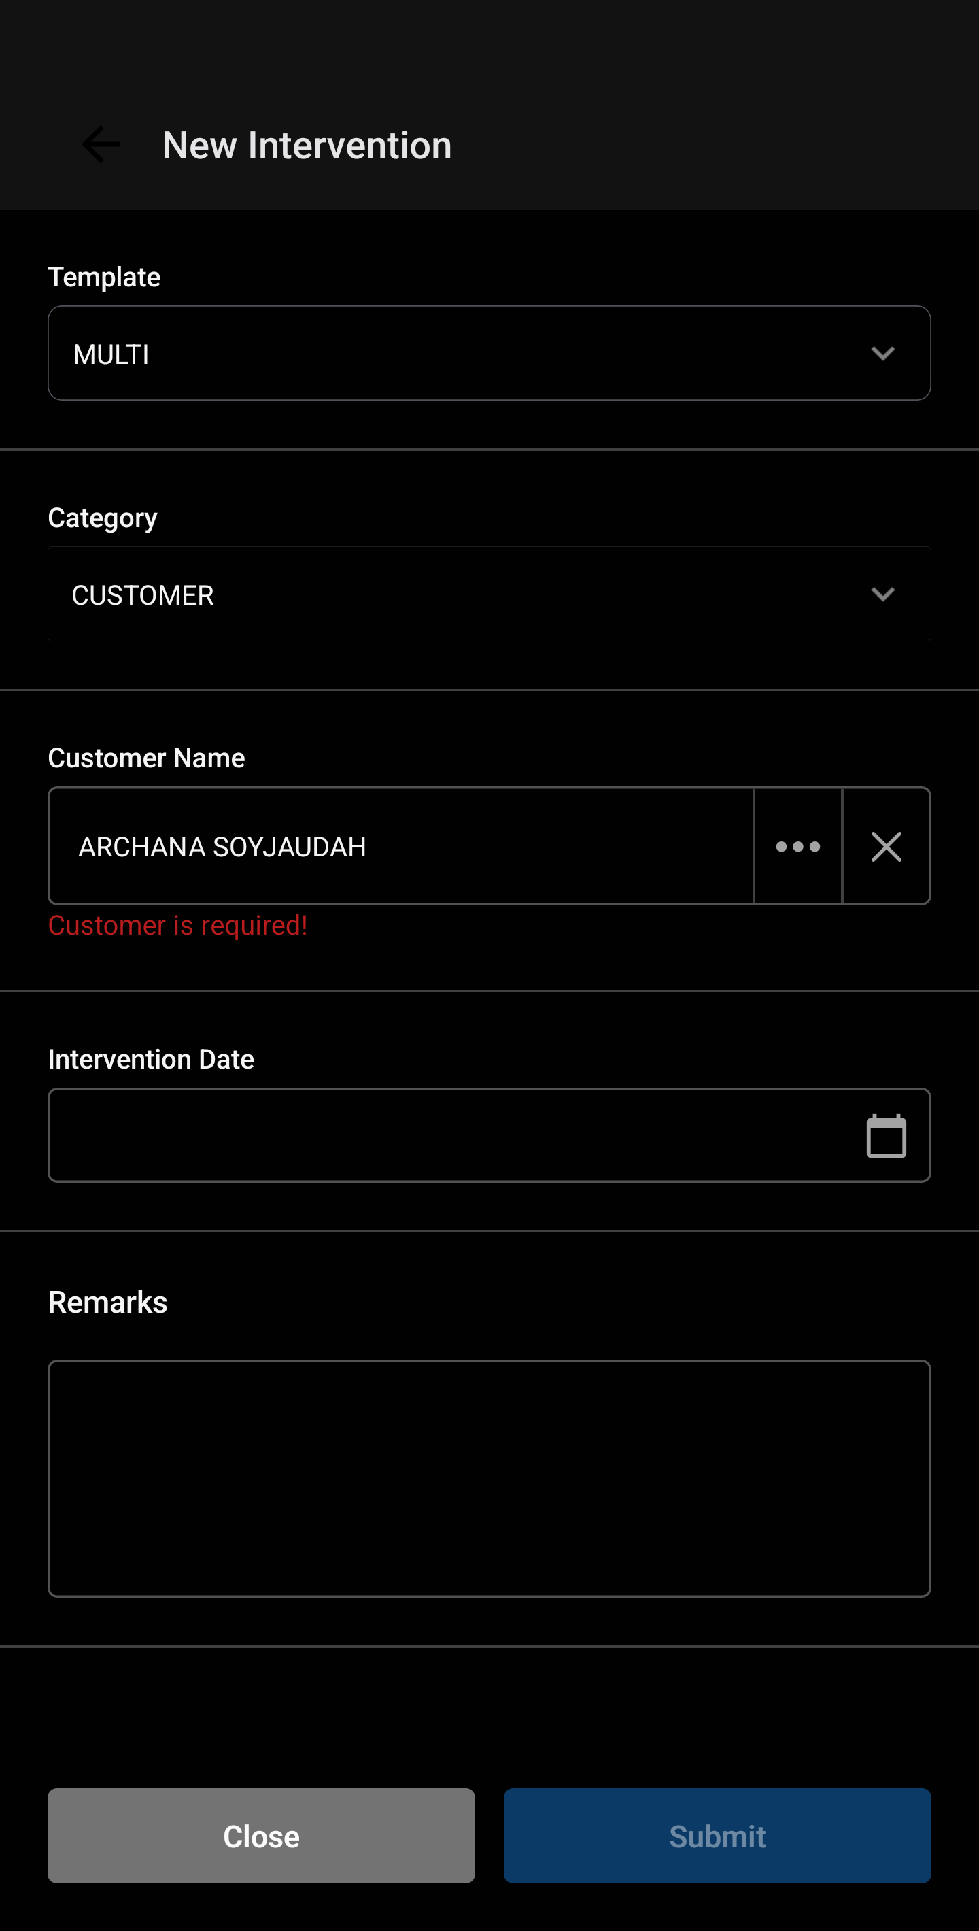Click the Customer Name field label
The height and width of the screenshot is (1931, 979).
point(146,758)
